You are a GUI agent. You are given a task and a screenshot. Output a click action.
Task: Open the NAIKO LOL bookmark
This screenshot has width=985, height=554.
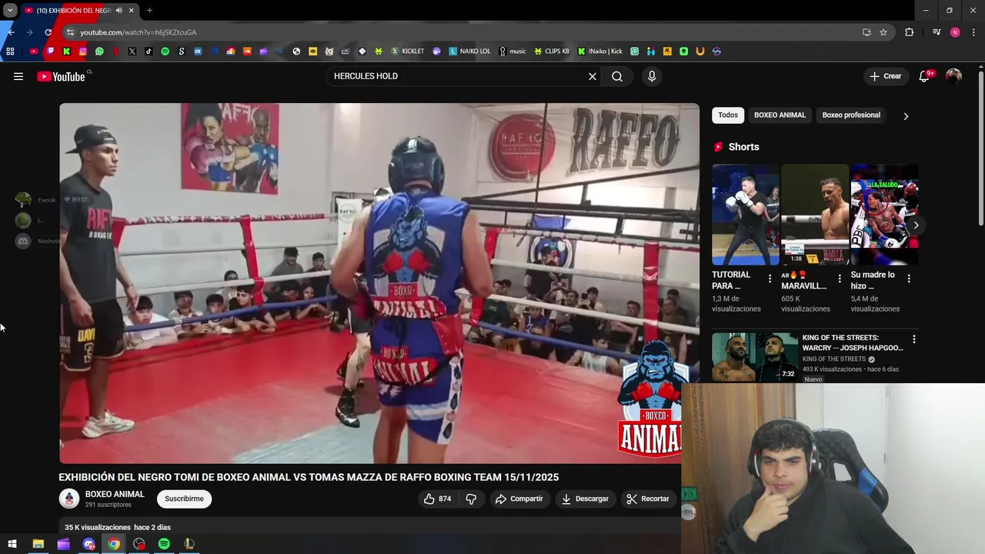point(469,52)
